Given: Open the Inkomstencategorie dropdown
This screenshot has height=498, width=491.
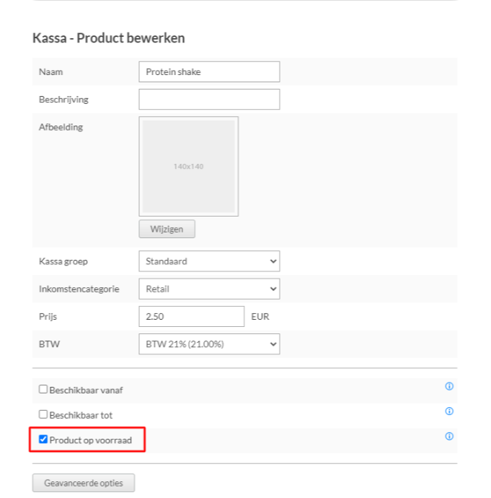Looking at the screenshot, I should (x=209, y=289).
